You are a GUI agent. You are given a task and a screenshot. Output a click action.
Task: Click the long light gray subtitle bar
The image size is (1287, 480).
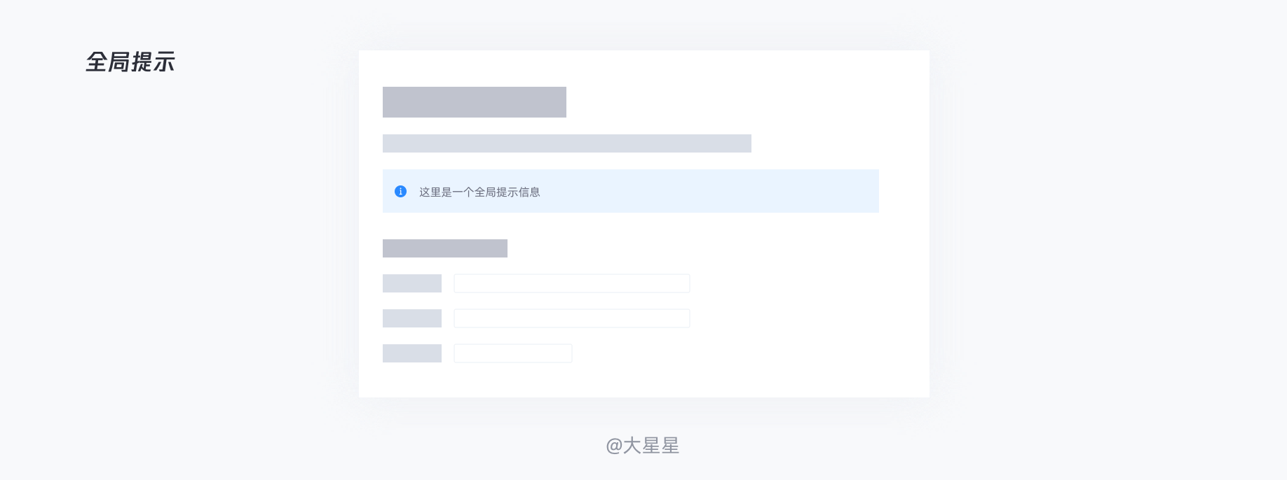[567, 143]
